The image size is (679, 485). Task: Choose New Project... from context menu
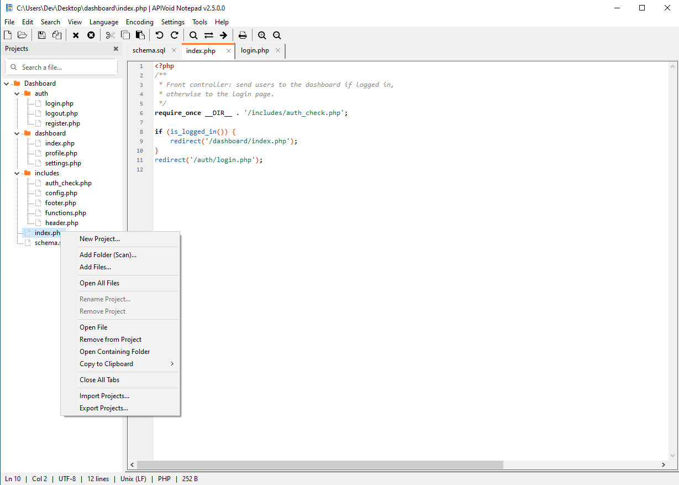[120, 239]
